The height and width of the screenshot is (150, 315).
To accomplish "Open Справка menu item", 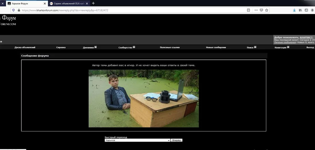I will click(61, 47).
